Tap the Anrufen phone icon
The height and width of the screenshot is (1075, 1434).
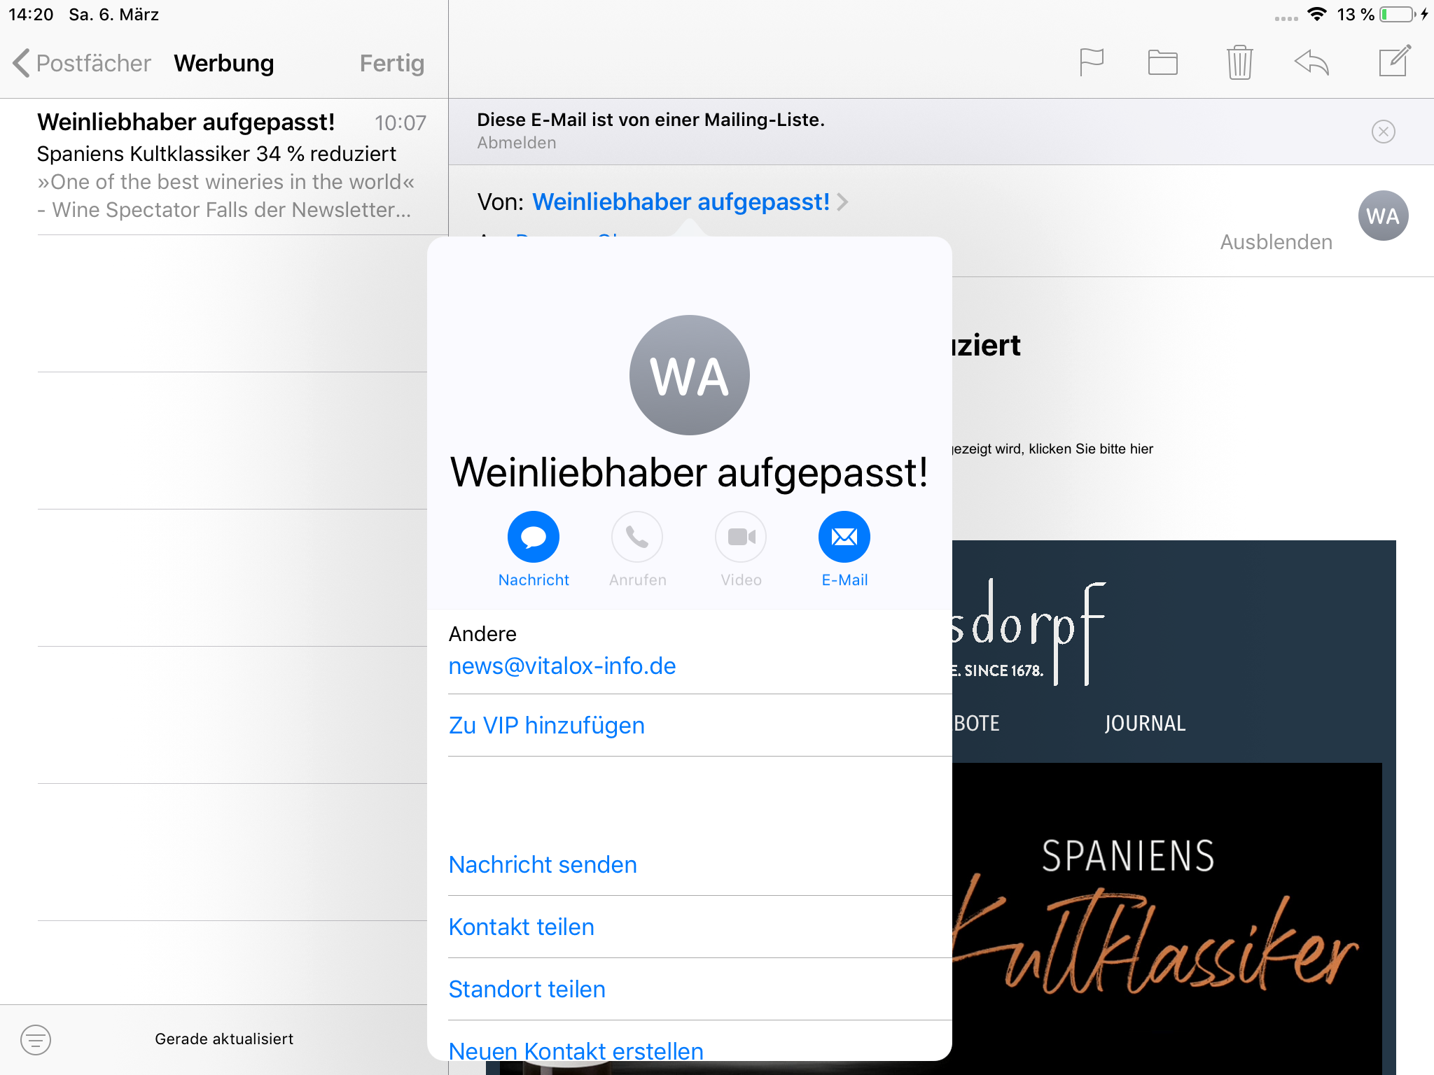click(x=637, y=537)
